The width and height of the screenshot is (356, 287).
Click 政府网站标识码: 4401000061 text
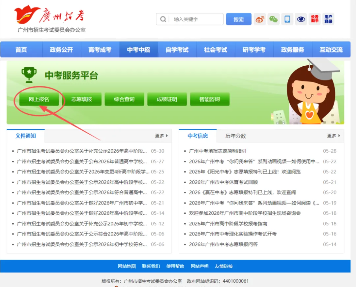click(218, 281)
